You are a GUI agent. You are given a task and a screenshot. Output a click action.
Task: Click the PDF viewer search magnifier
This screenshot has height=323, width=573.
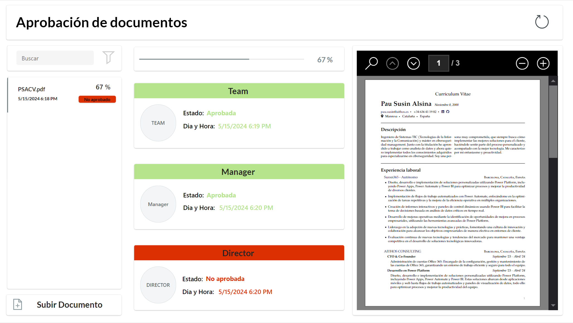[x=372, y=63]
